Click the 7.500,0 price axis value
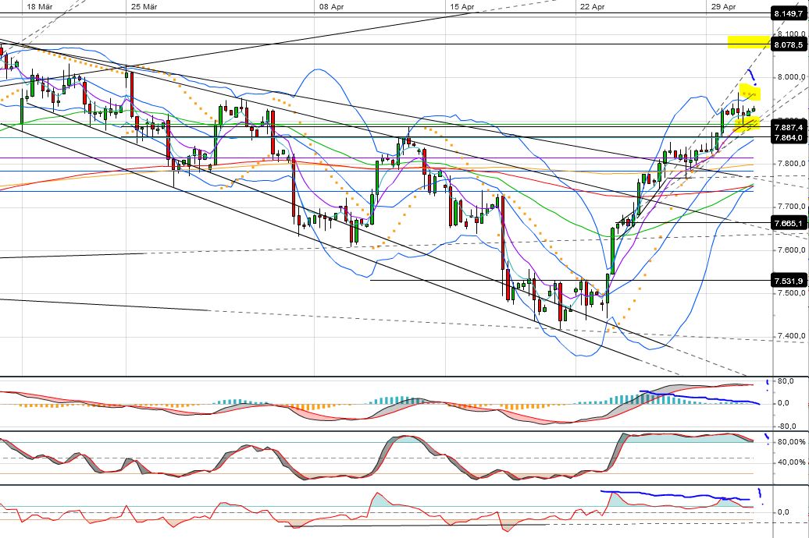This screenshot has width=809, height=538. [x=792, y=293]
